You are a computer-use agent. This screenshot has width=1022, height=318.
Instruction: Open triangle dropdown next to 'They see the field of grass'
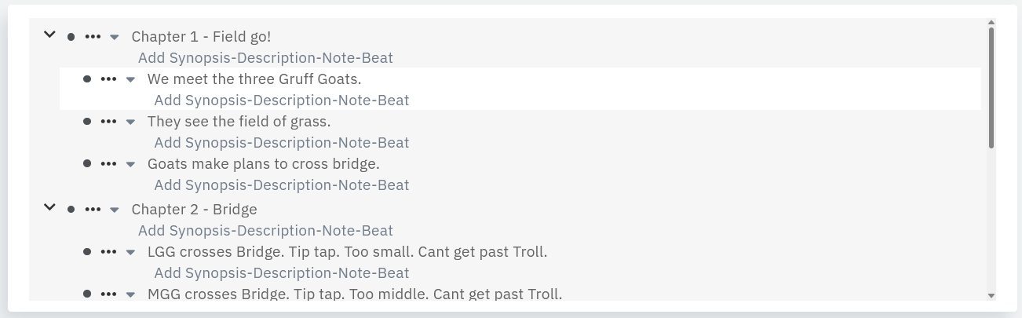click(130, 122)
